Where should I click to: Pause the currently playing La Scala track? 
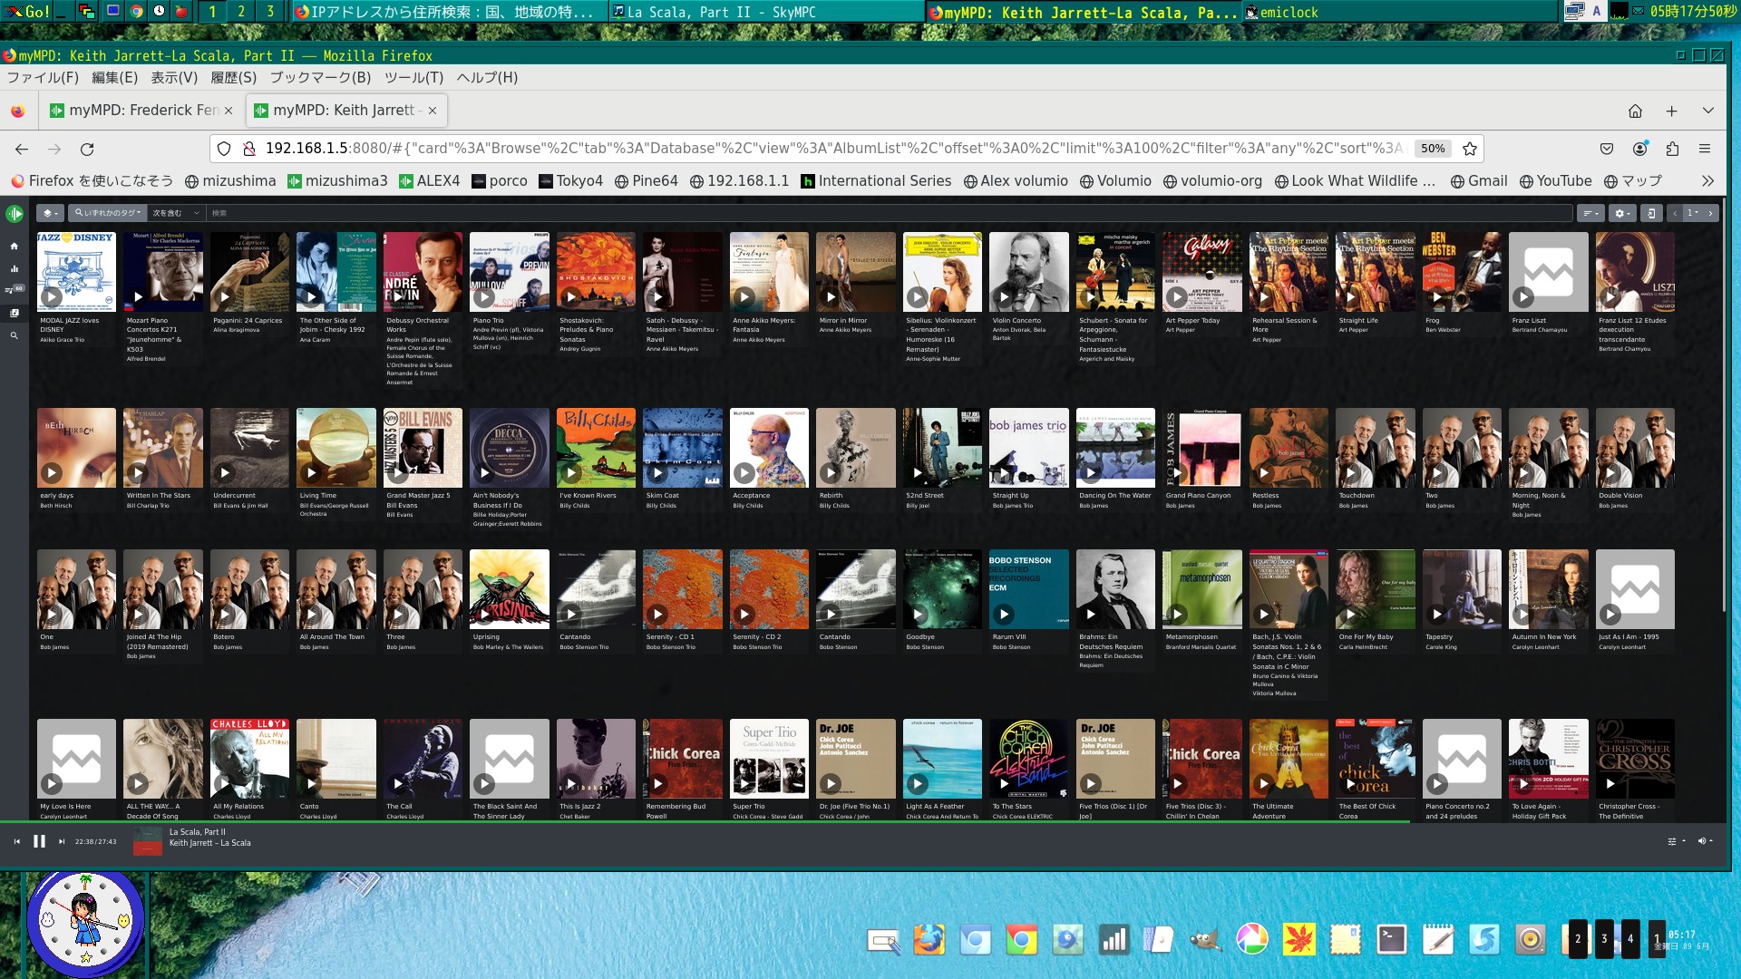click(x=39, y=841)
